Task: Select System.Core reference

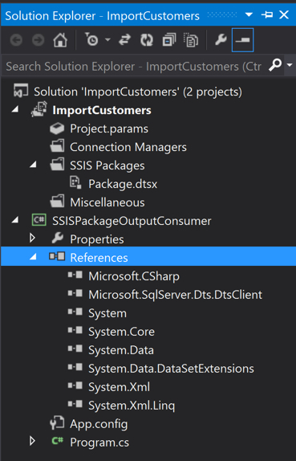Action: 122,332
